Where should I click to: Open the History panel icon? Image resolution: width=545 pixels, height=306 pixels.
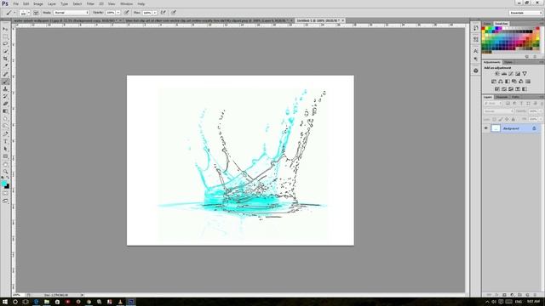coord(476,28)
